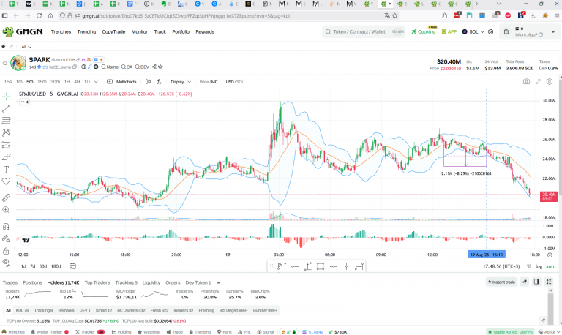Toggle auto scale on chart
This screenshot has height=335, width=562.
550,266
